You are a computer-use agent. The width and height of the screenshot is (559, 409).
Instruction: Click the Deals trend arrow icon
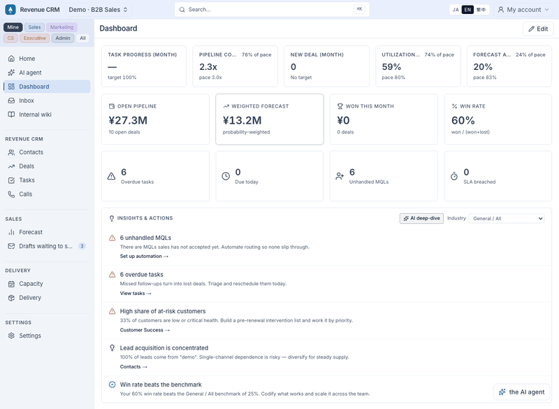point(11,166)
